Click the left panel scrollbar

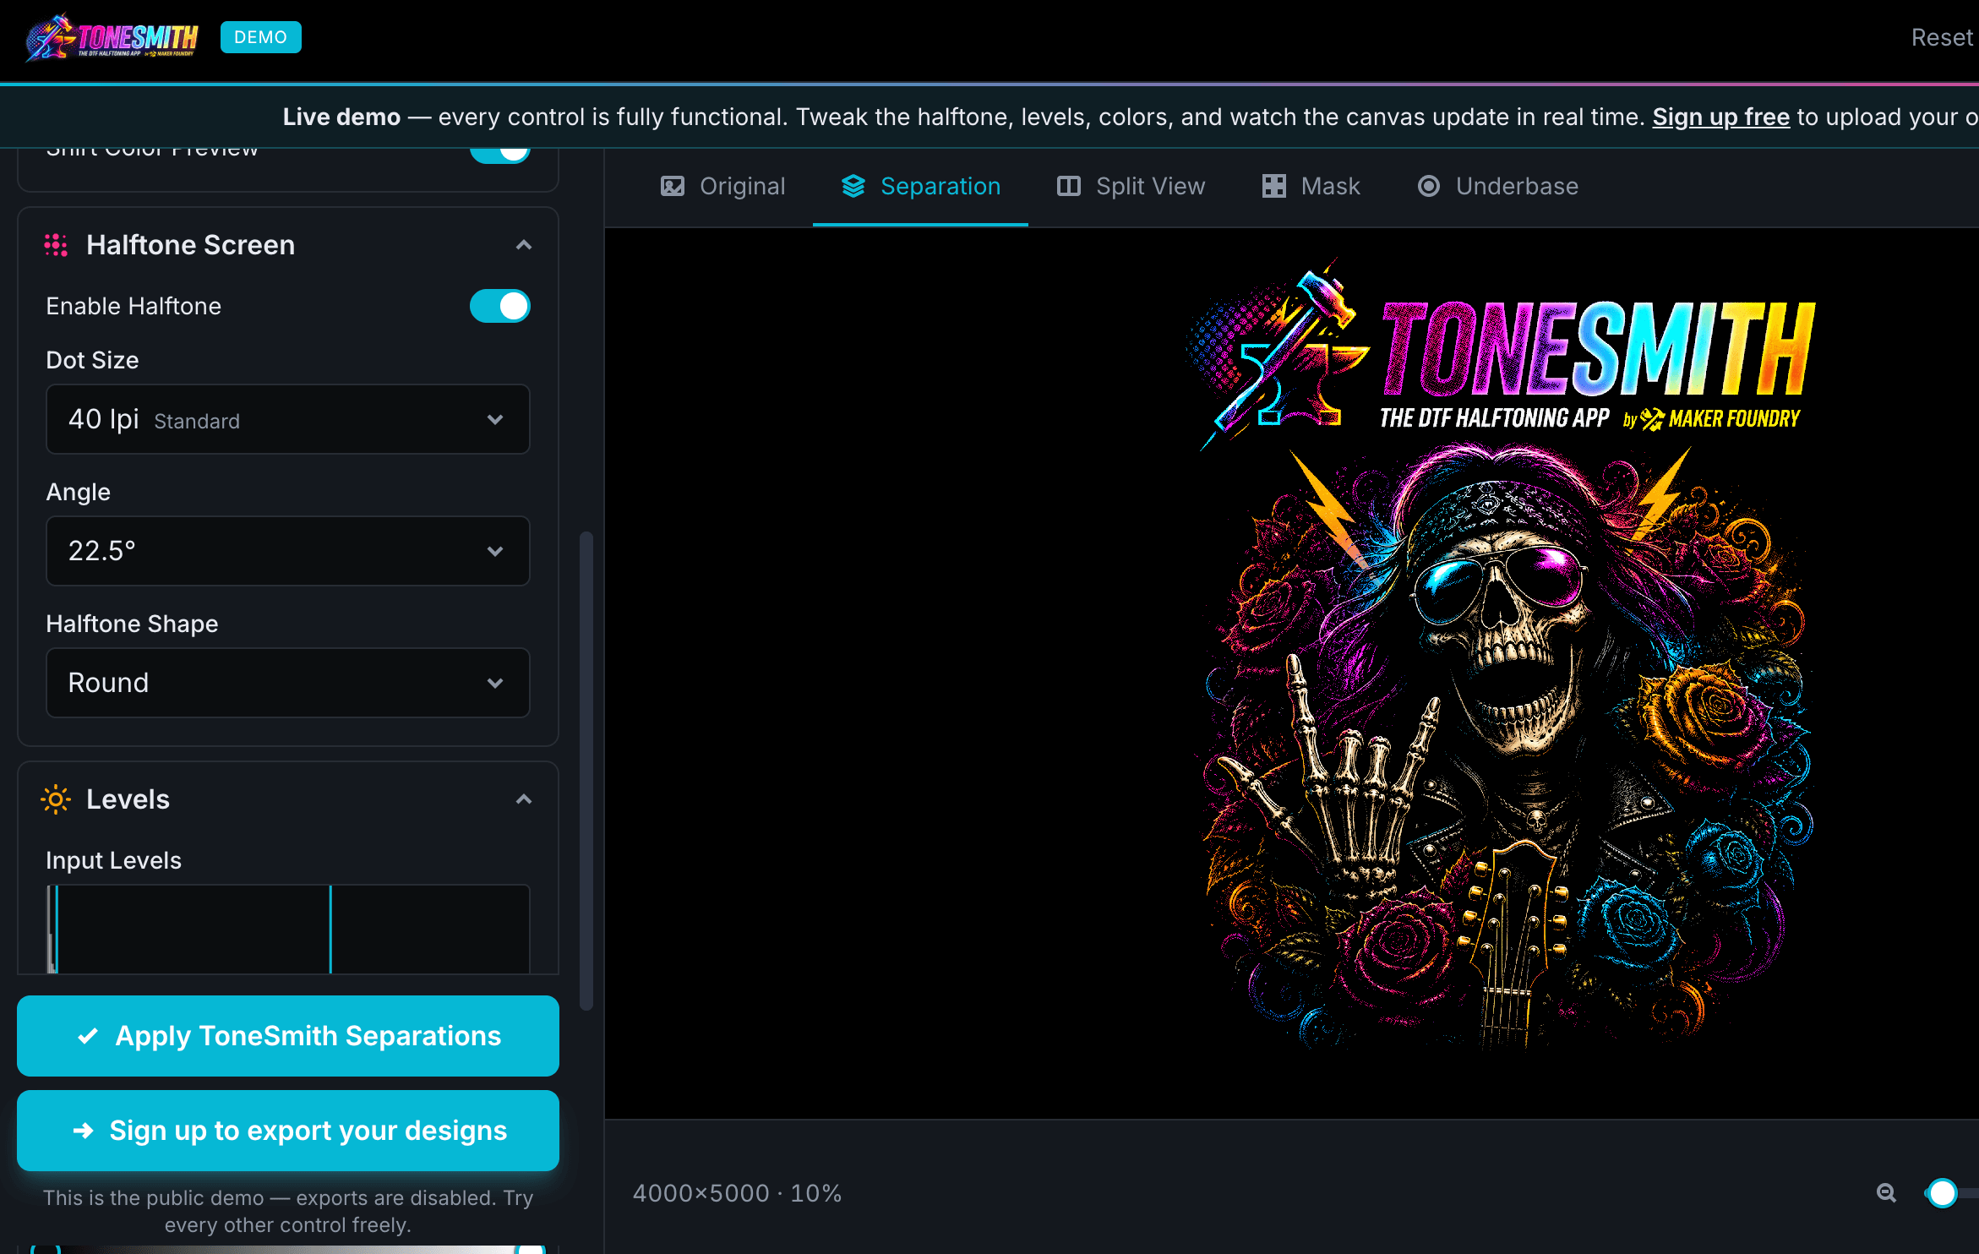[586, 771]
